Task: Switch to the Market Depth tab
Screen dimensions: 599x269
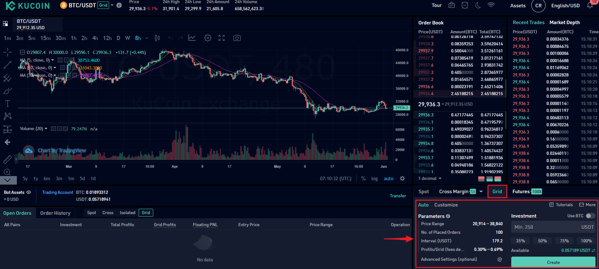Action: coord(564,23)
